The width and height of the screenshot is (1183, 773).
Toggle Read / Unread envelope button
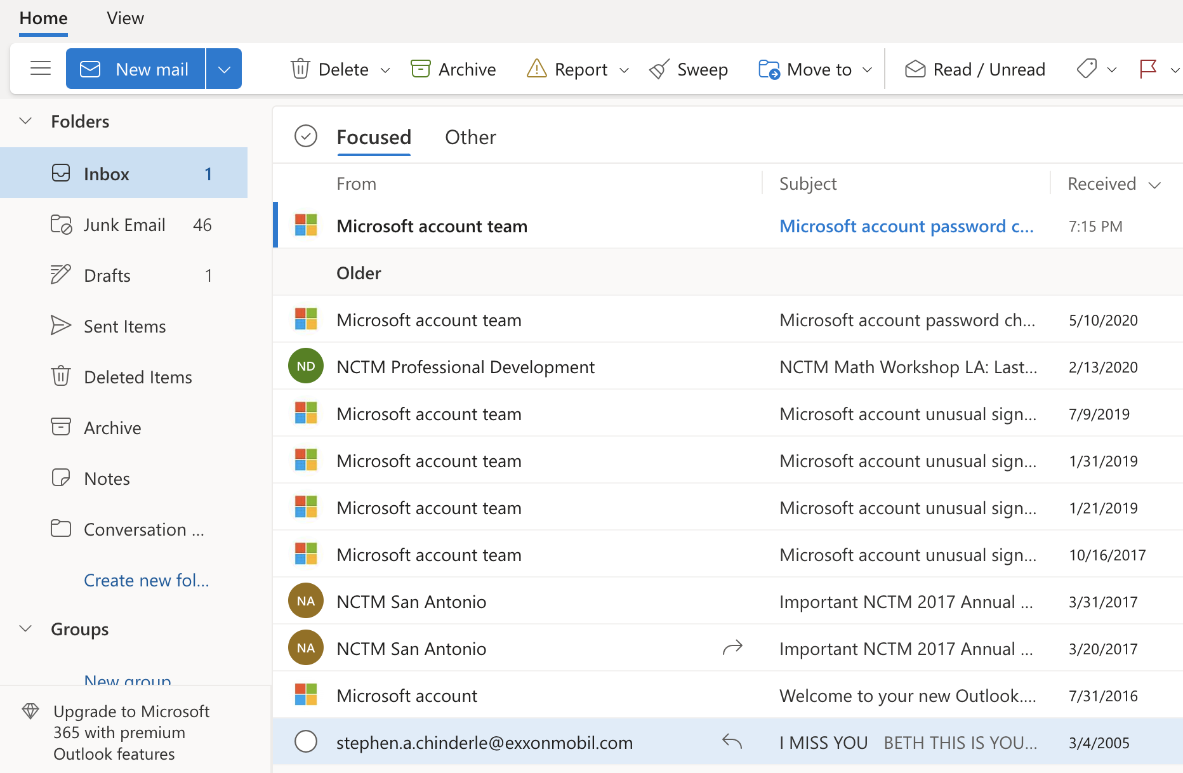975,69
